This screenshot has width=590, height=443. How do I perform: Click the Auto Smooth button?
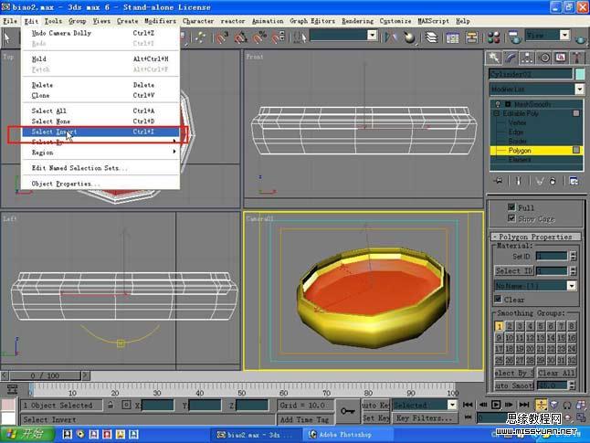pyautogui.click(x=514, y=385)
